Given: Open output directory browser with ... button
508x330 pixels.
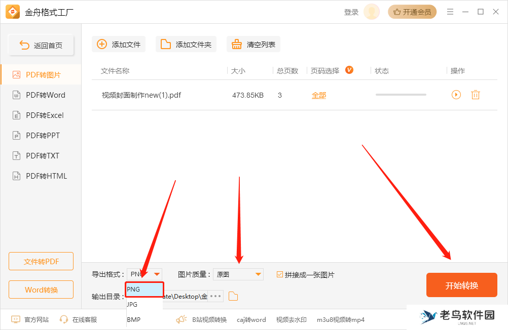Looking at the screenshot, I should pyautogui.click(x=215, y=296).
